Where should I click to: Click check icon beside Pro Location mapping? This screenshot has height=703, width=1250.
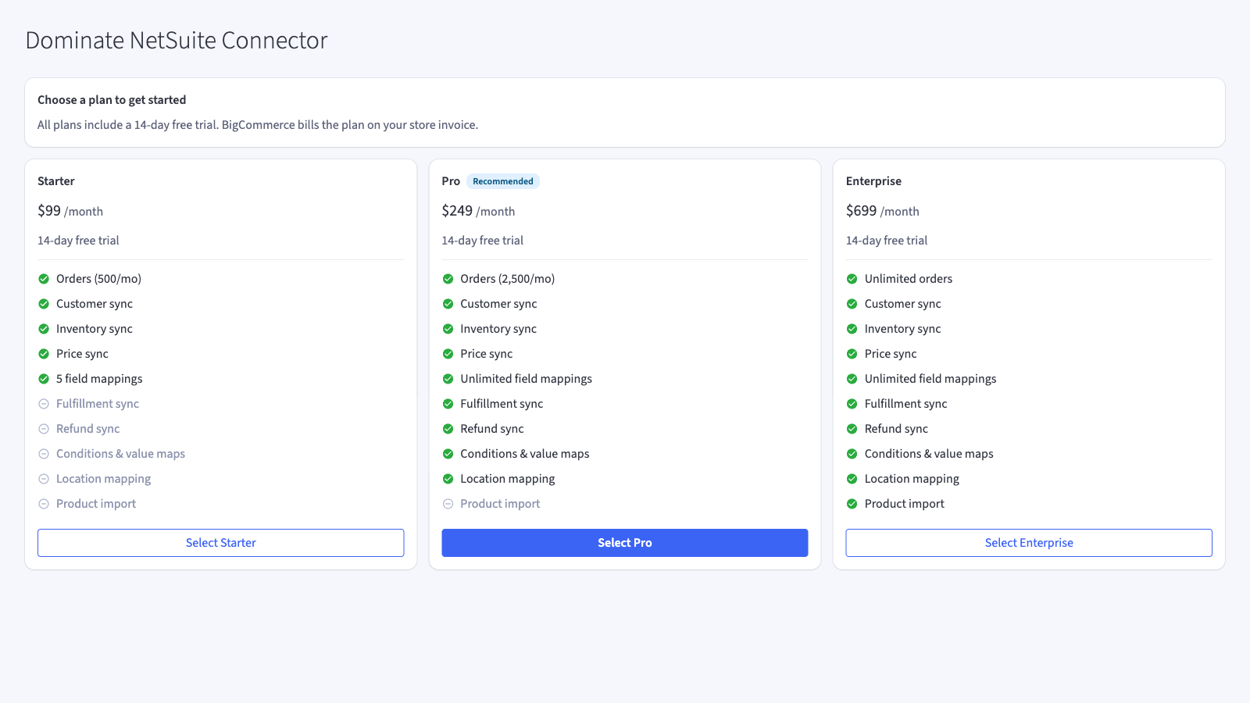(448, 479)
